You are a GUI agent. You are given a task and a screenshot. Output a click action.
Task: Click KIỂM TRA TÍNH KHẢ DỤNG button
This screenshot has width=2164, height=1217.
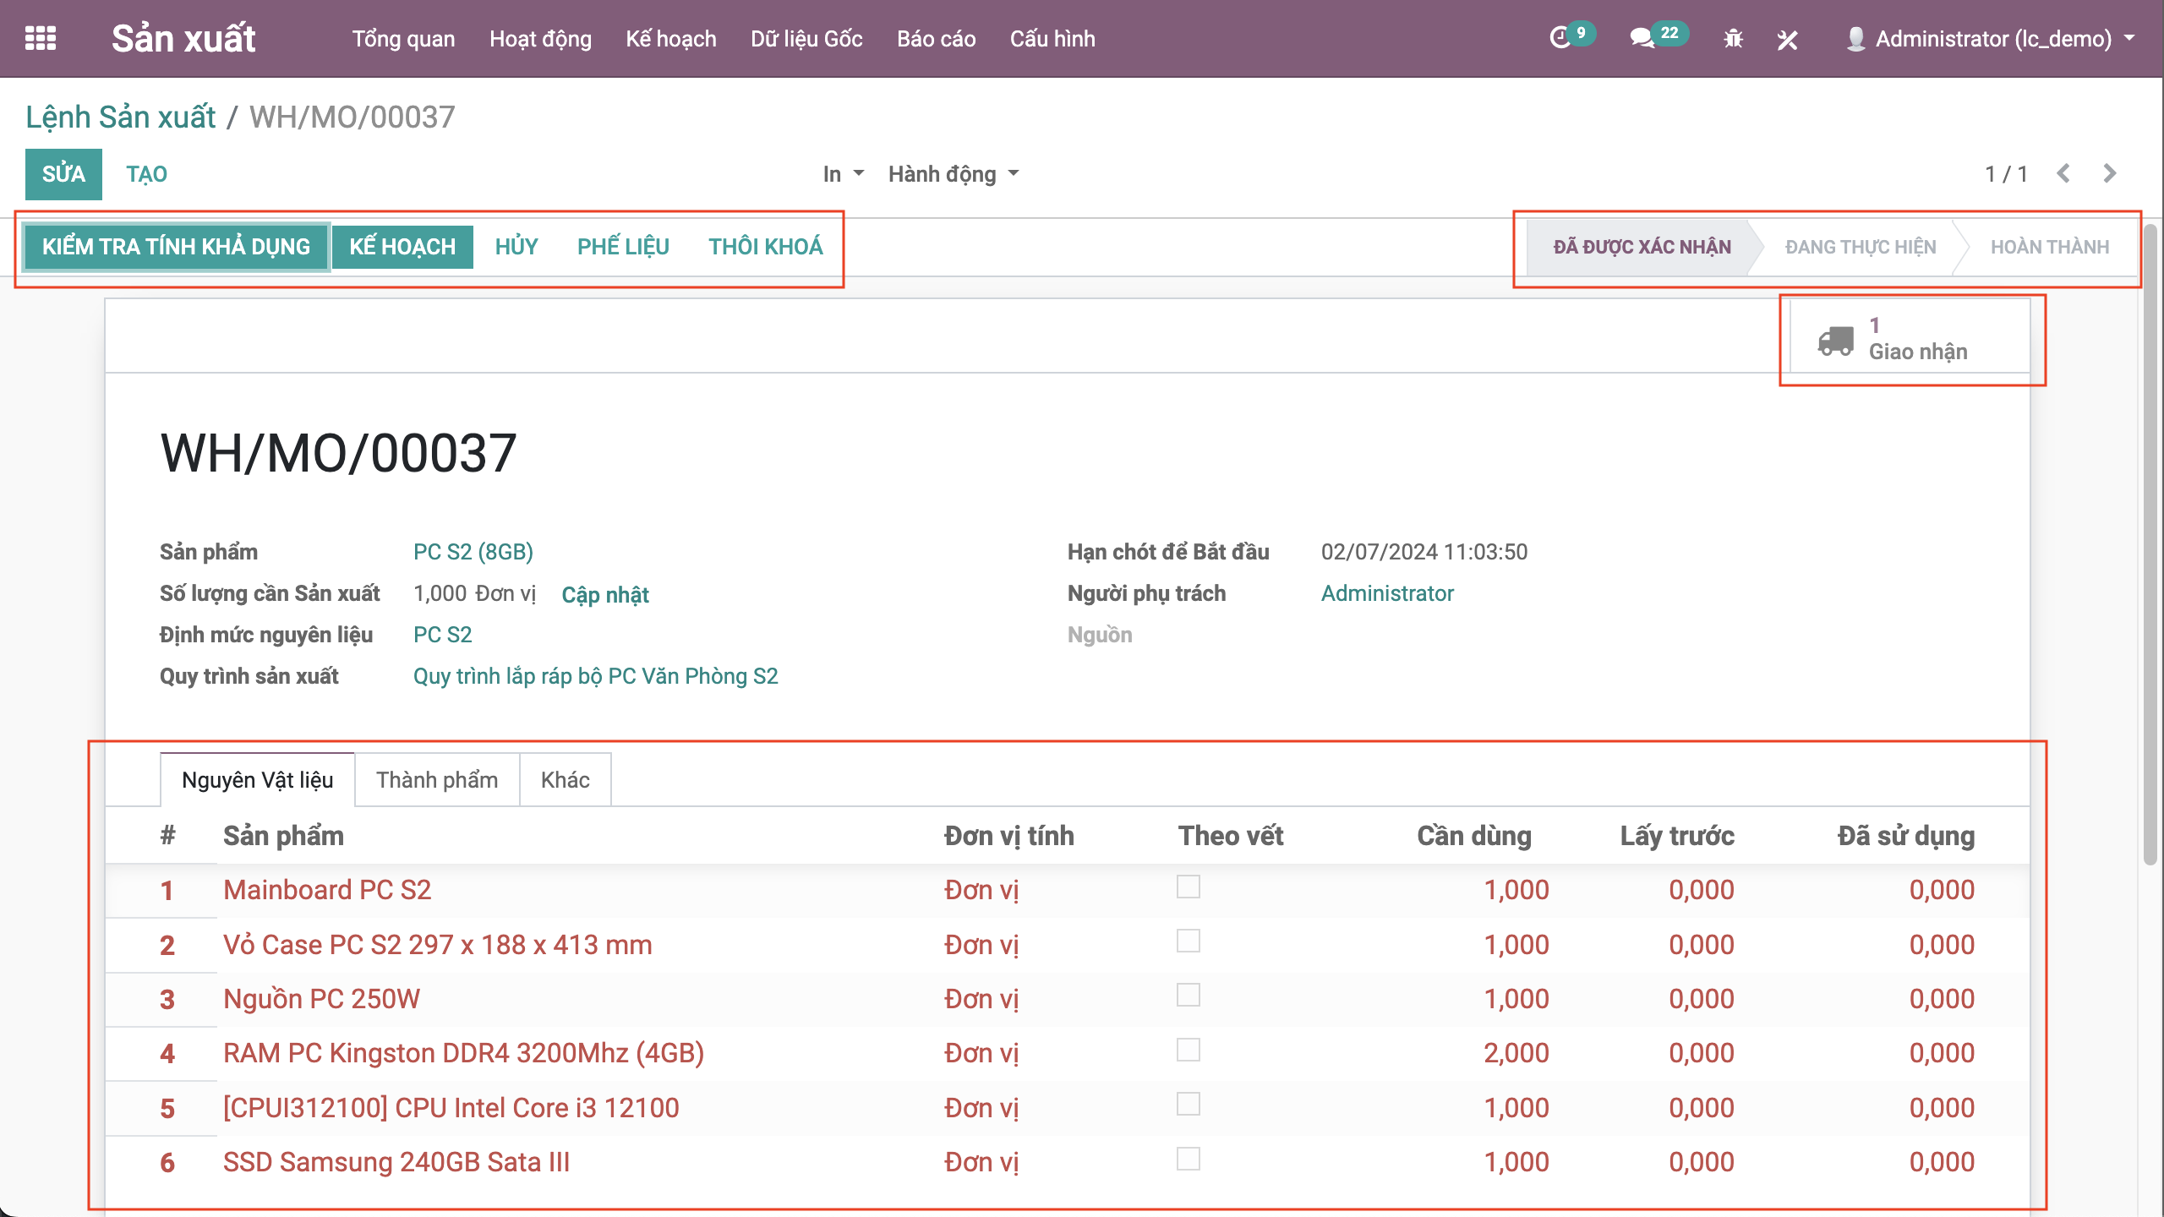[x=176, y=247]
